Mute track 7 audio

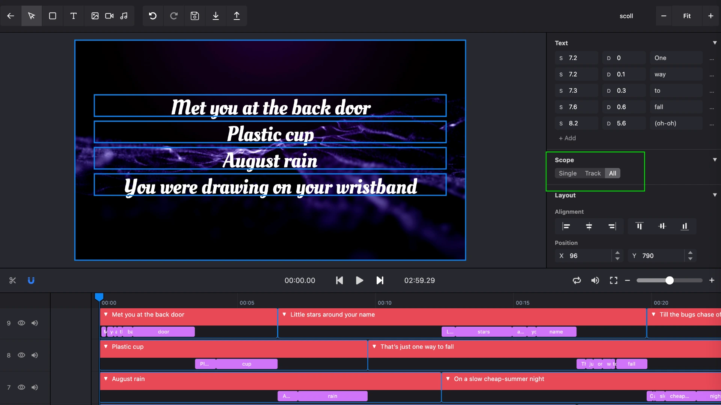(x=35, y=387)
